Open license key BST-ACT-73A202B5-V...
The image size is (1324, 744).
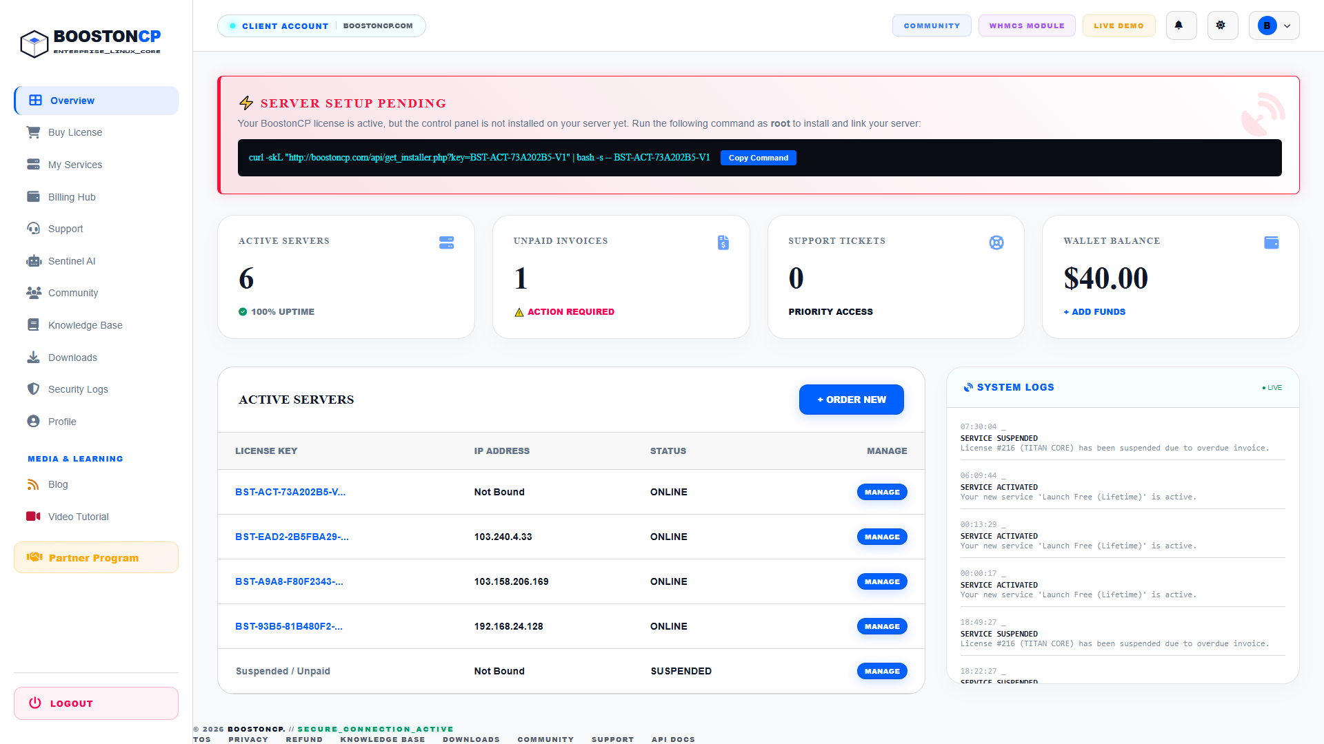(x=290, y=492)
